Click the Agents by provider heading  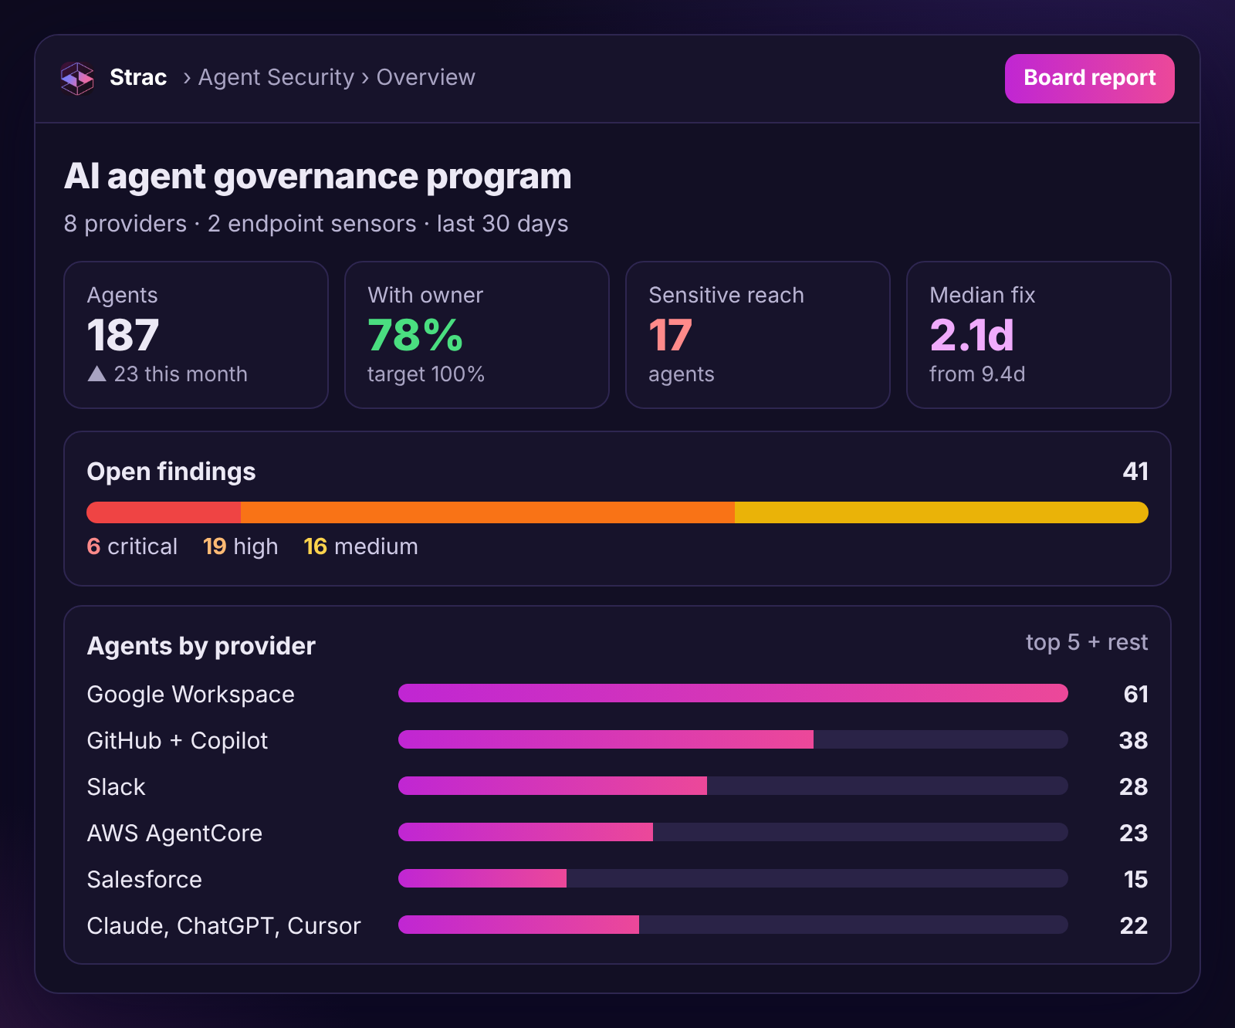tap(201, 646)
